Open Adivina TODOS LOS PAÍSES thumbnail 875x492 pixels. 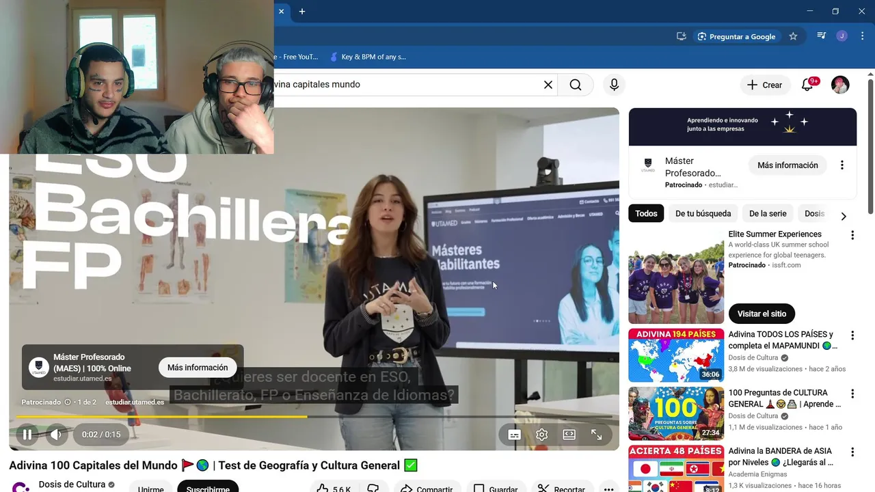click(x=676, y=355)
